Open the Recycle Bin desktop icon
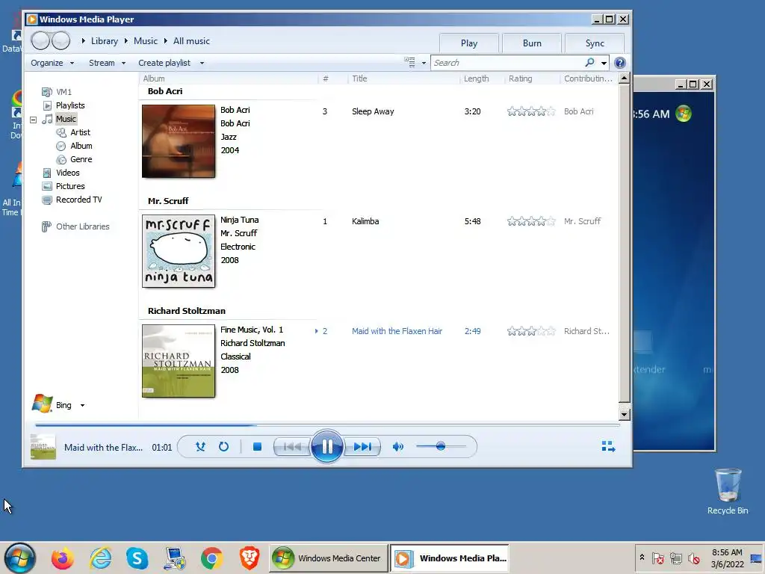This screenshot has height=574, width=765. click(x=728, y=491)
